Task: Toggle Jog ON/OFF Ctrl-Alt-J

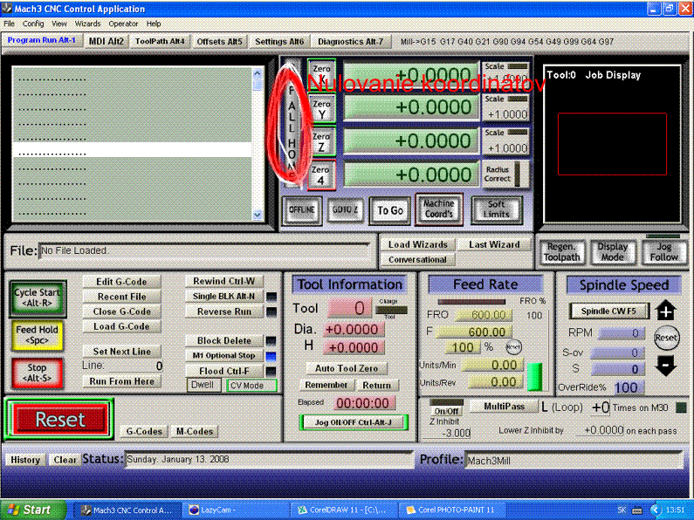Action: [x=354, y=422]
